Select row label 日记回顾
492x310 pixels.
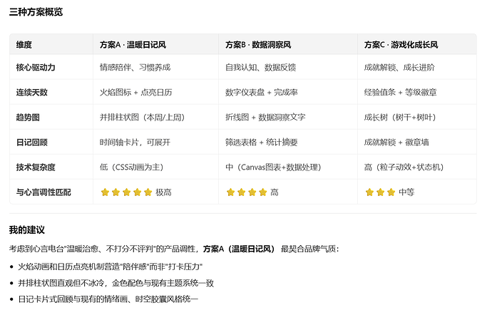[32, 143]
